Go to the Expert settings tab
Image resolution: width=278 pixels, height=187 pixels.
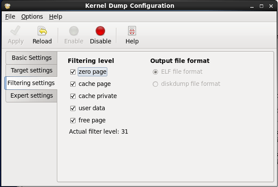point(31,95)
